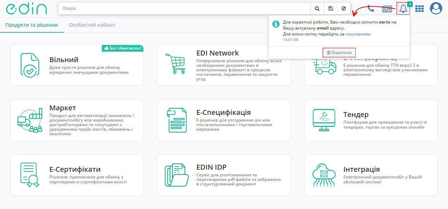The width and height of the screenshot is (448, 209).
Task: Open the user profile avatar
Action: 436,8
